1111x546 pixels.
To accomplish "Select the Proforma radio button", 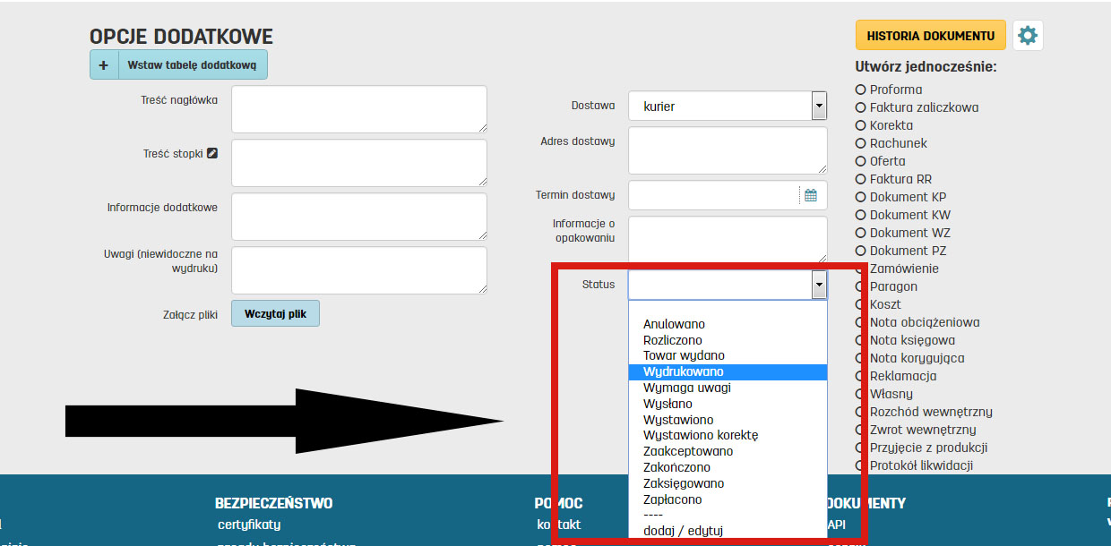I will tap(861, 90).
